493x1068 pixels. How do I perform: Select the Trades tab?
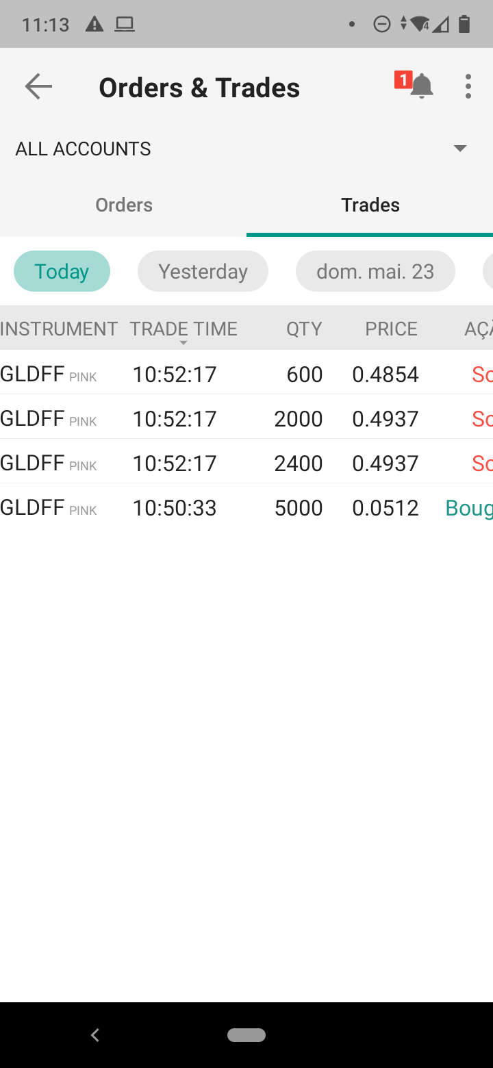370,205
